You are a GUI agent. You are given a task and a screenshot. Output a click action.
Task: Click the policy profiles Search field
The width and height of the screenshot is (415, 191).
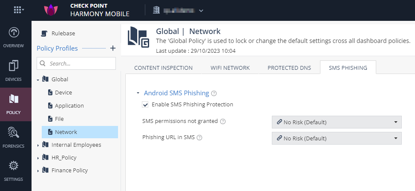click(76, 63)
